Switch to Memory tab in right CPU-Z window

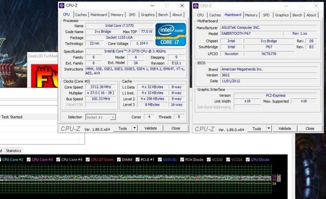coord(251,15)
